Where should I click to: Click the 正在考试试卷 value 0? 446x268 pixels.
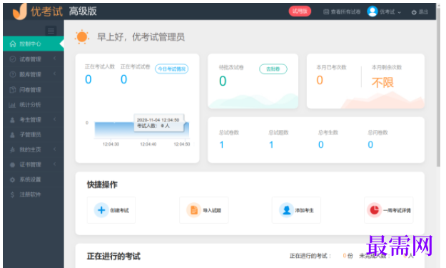tap(123, 79)
